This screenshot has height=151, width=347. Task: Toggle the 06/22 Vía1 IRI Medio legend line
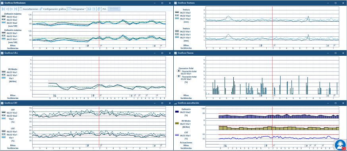pos(4,75)
